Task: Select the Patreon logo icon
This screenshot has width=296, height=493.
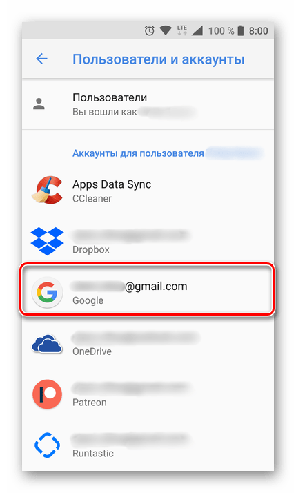Action: click(x=47, y=394)
